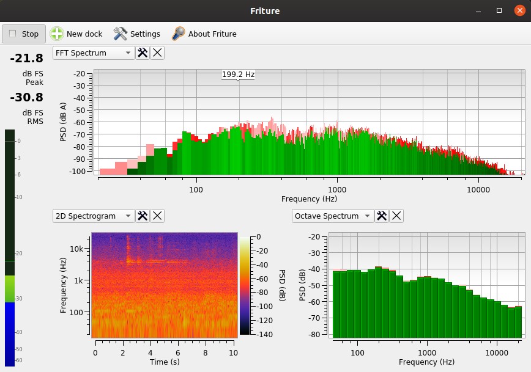
Task: Expand the 2D Spectrogram widget dropdown
Action: pos(94,216)
